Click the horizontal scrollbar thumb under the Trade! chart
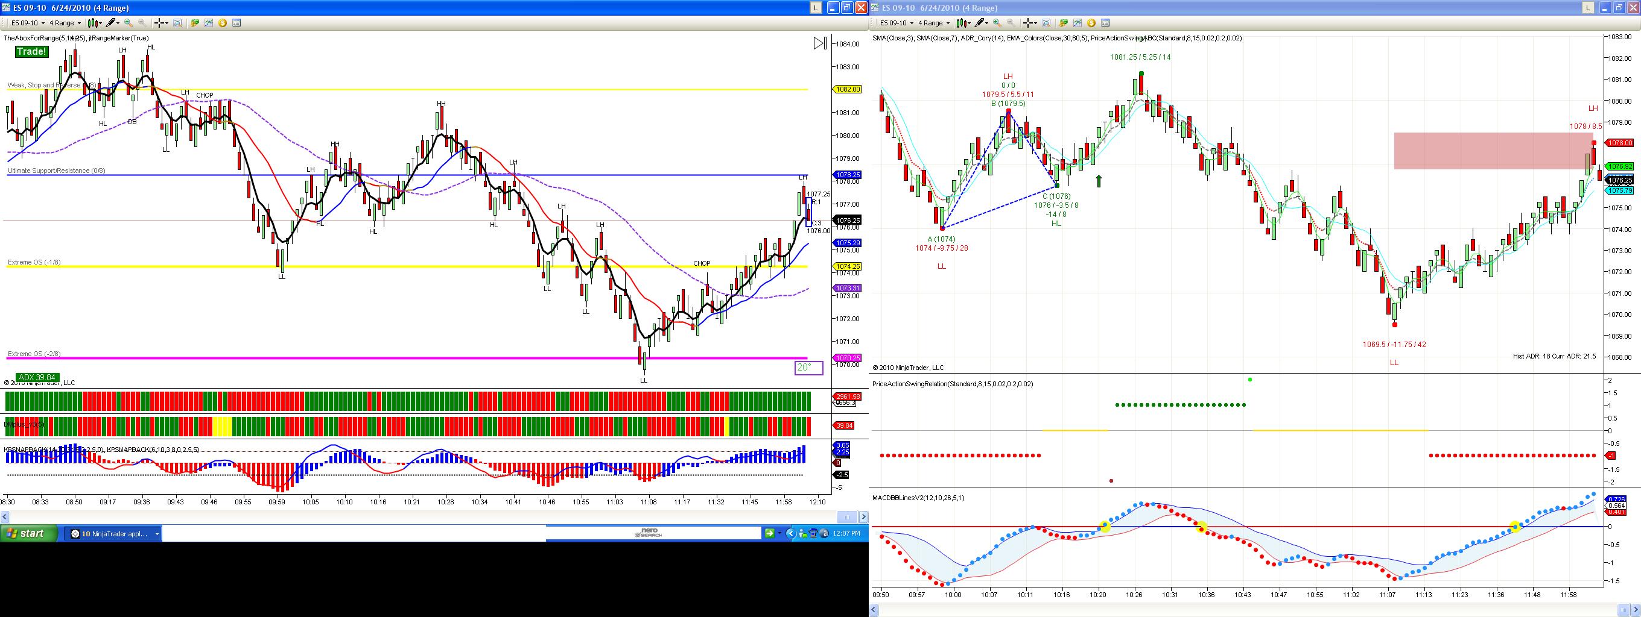This screenshot has height=617, width=1641. tap(846, 516)
